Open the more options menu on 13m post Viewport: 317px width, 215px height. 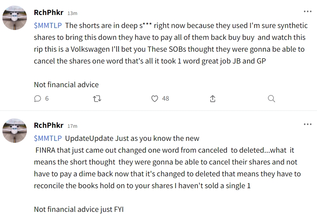[307, 11]
